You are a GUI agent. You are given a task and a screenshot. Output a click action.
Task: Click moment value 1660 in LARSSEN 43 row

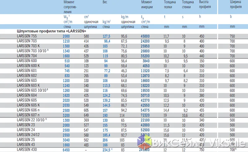tap(66, 145)
